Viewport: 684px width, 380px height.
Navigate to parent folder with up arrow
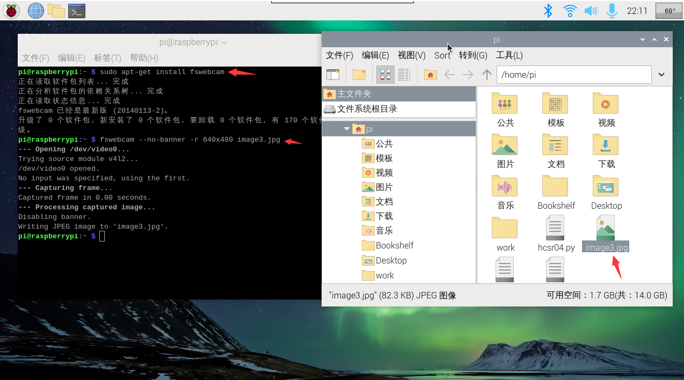tap(487, 75)
